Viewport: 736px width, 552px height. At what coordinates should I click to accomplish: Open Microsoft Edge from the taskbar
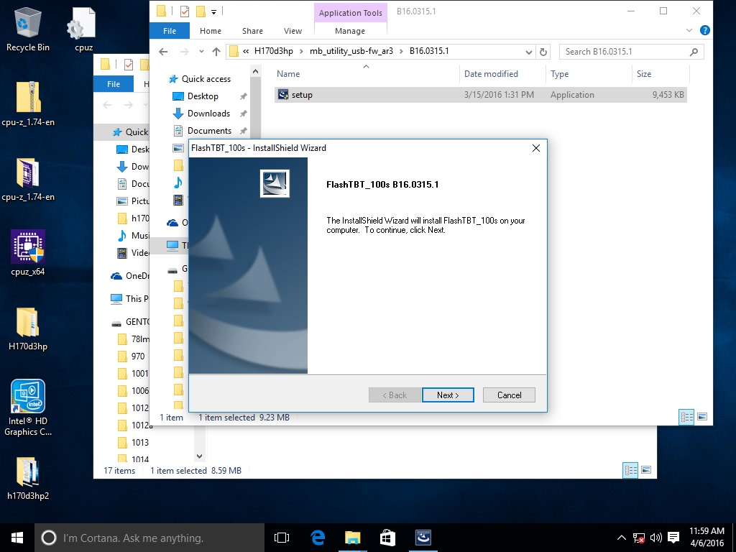[317, 538]
